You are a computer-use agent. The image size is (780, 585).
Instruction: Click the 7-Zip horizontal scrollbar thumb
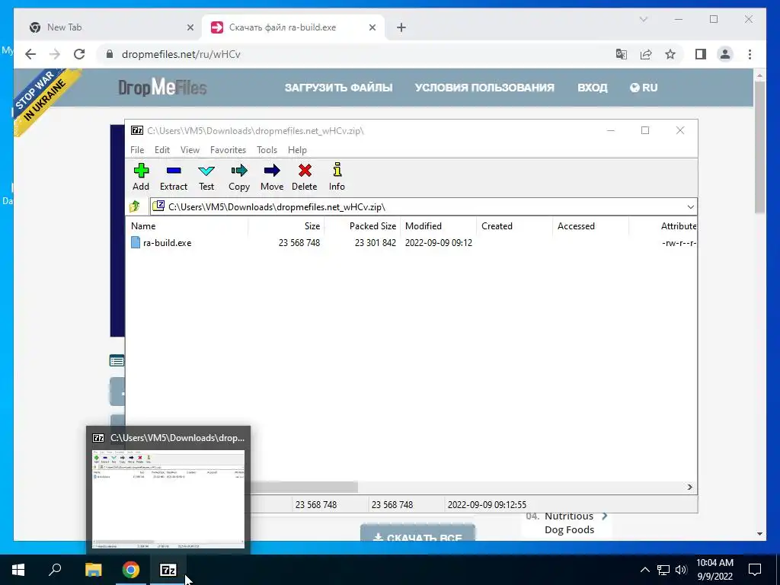pos(303,487)
